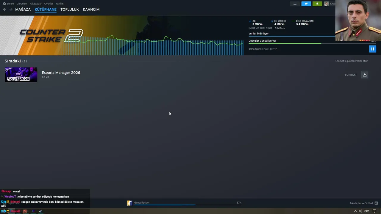The height and width of the screenshot is (214, 381).
Task: Click the Dosyalar Güncelleniyor progress bar
Action: coord(312,43)
